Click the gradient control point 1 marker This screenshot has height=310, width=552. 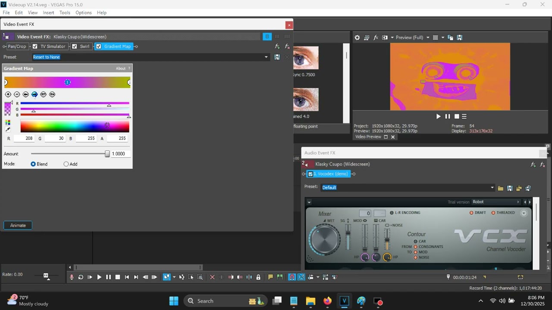point(68,82)
